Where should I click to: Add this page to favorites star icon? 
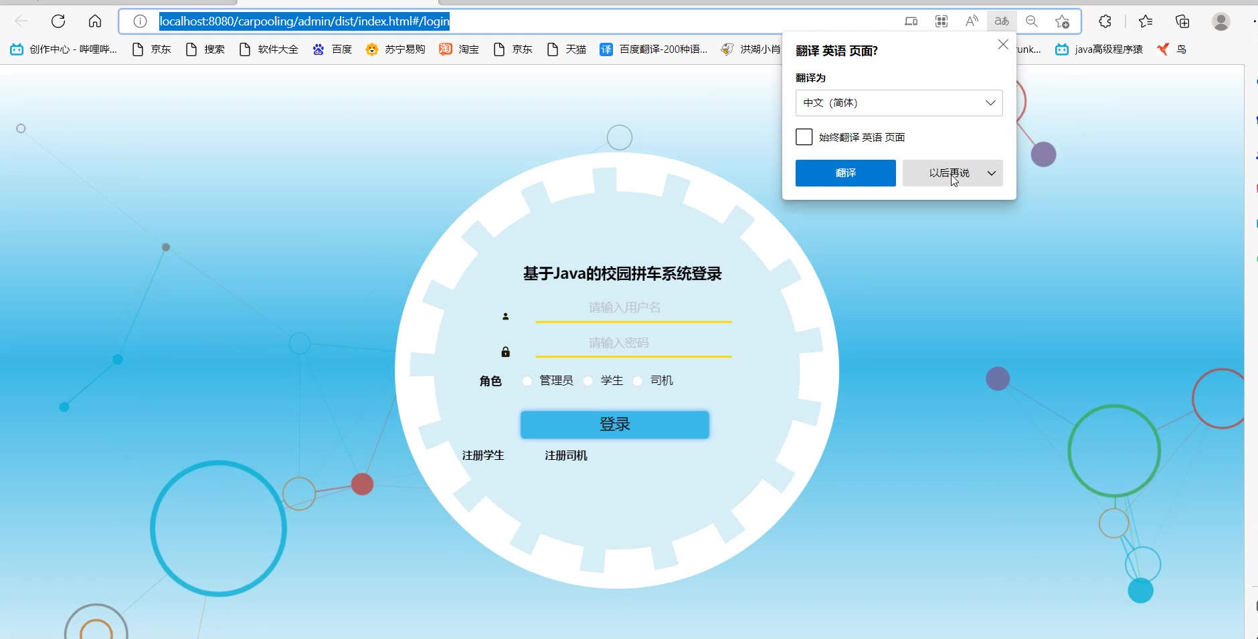(x=1062, y=21)
